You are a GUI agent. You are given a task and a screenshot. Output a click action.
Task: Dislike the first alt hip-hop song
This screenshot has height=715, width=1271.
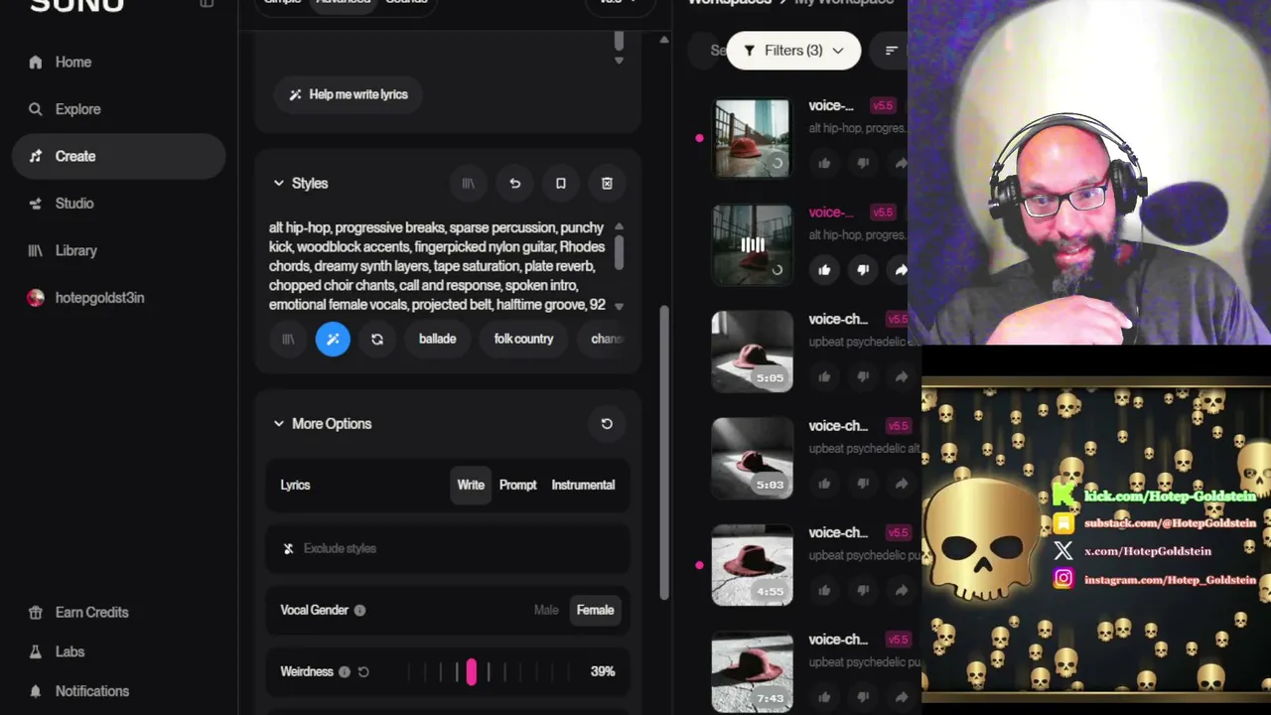(863, 163)
